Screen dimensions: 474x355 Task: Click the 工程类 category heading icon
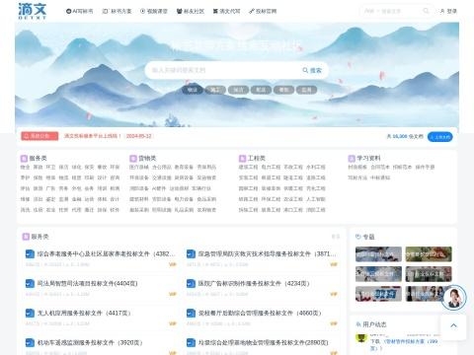pyautogui.click(x=242, y=159)
